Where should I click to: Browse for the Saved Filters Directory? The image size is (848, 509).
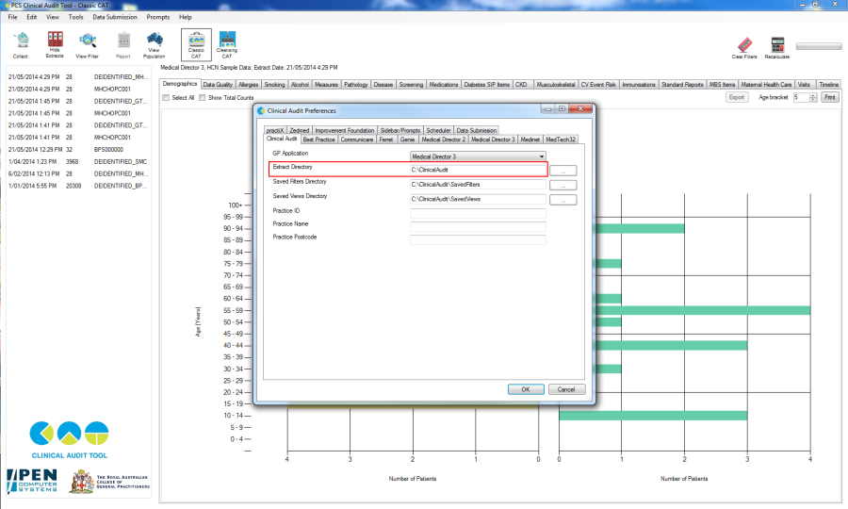pyautogui.click(x=563, y=186)
